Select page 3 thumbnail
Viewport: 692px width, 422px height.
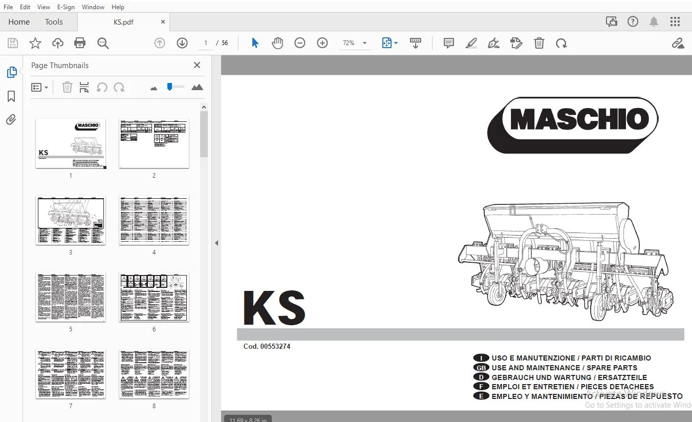click(x=71, y=220)
